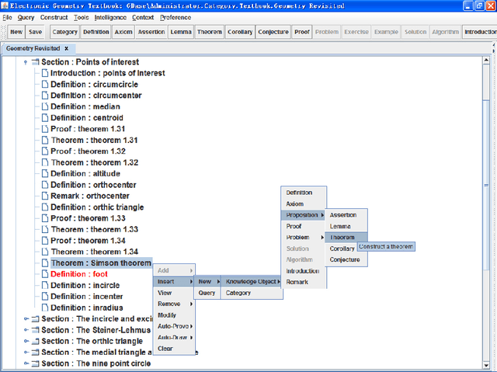Click the Definition toolbar button
This screenshot has width=497, height=372.
pos(96,32)
